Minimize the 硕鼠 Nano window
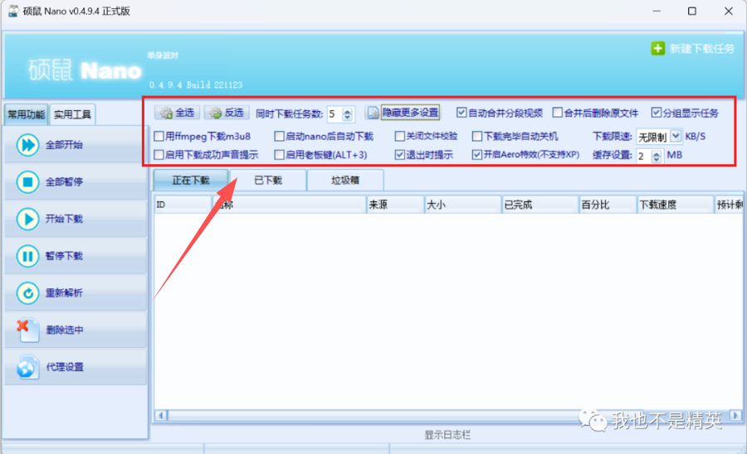This screenshot has height=454, width=747. pyautogui.click(x=657, y=11)
